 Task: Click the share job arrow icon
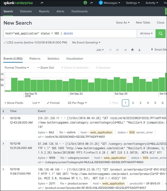[125, 50]
